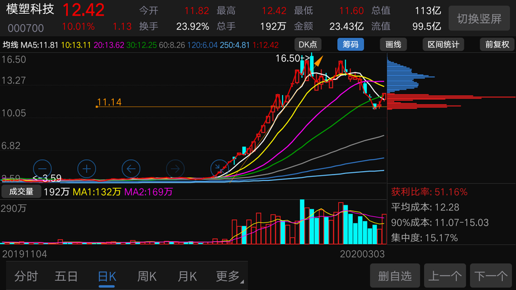Switch to portrait with 切换竖屏

(479, 19)
